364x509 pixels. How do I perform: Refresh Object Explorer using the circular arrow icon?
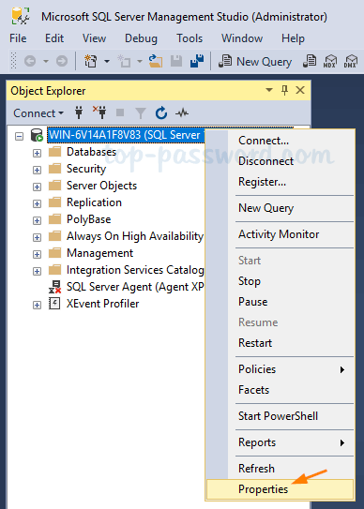[161, 113]
